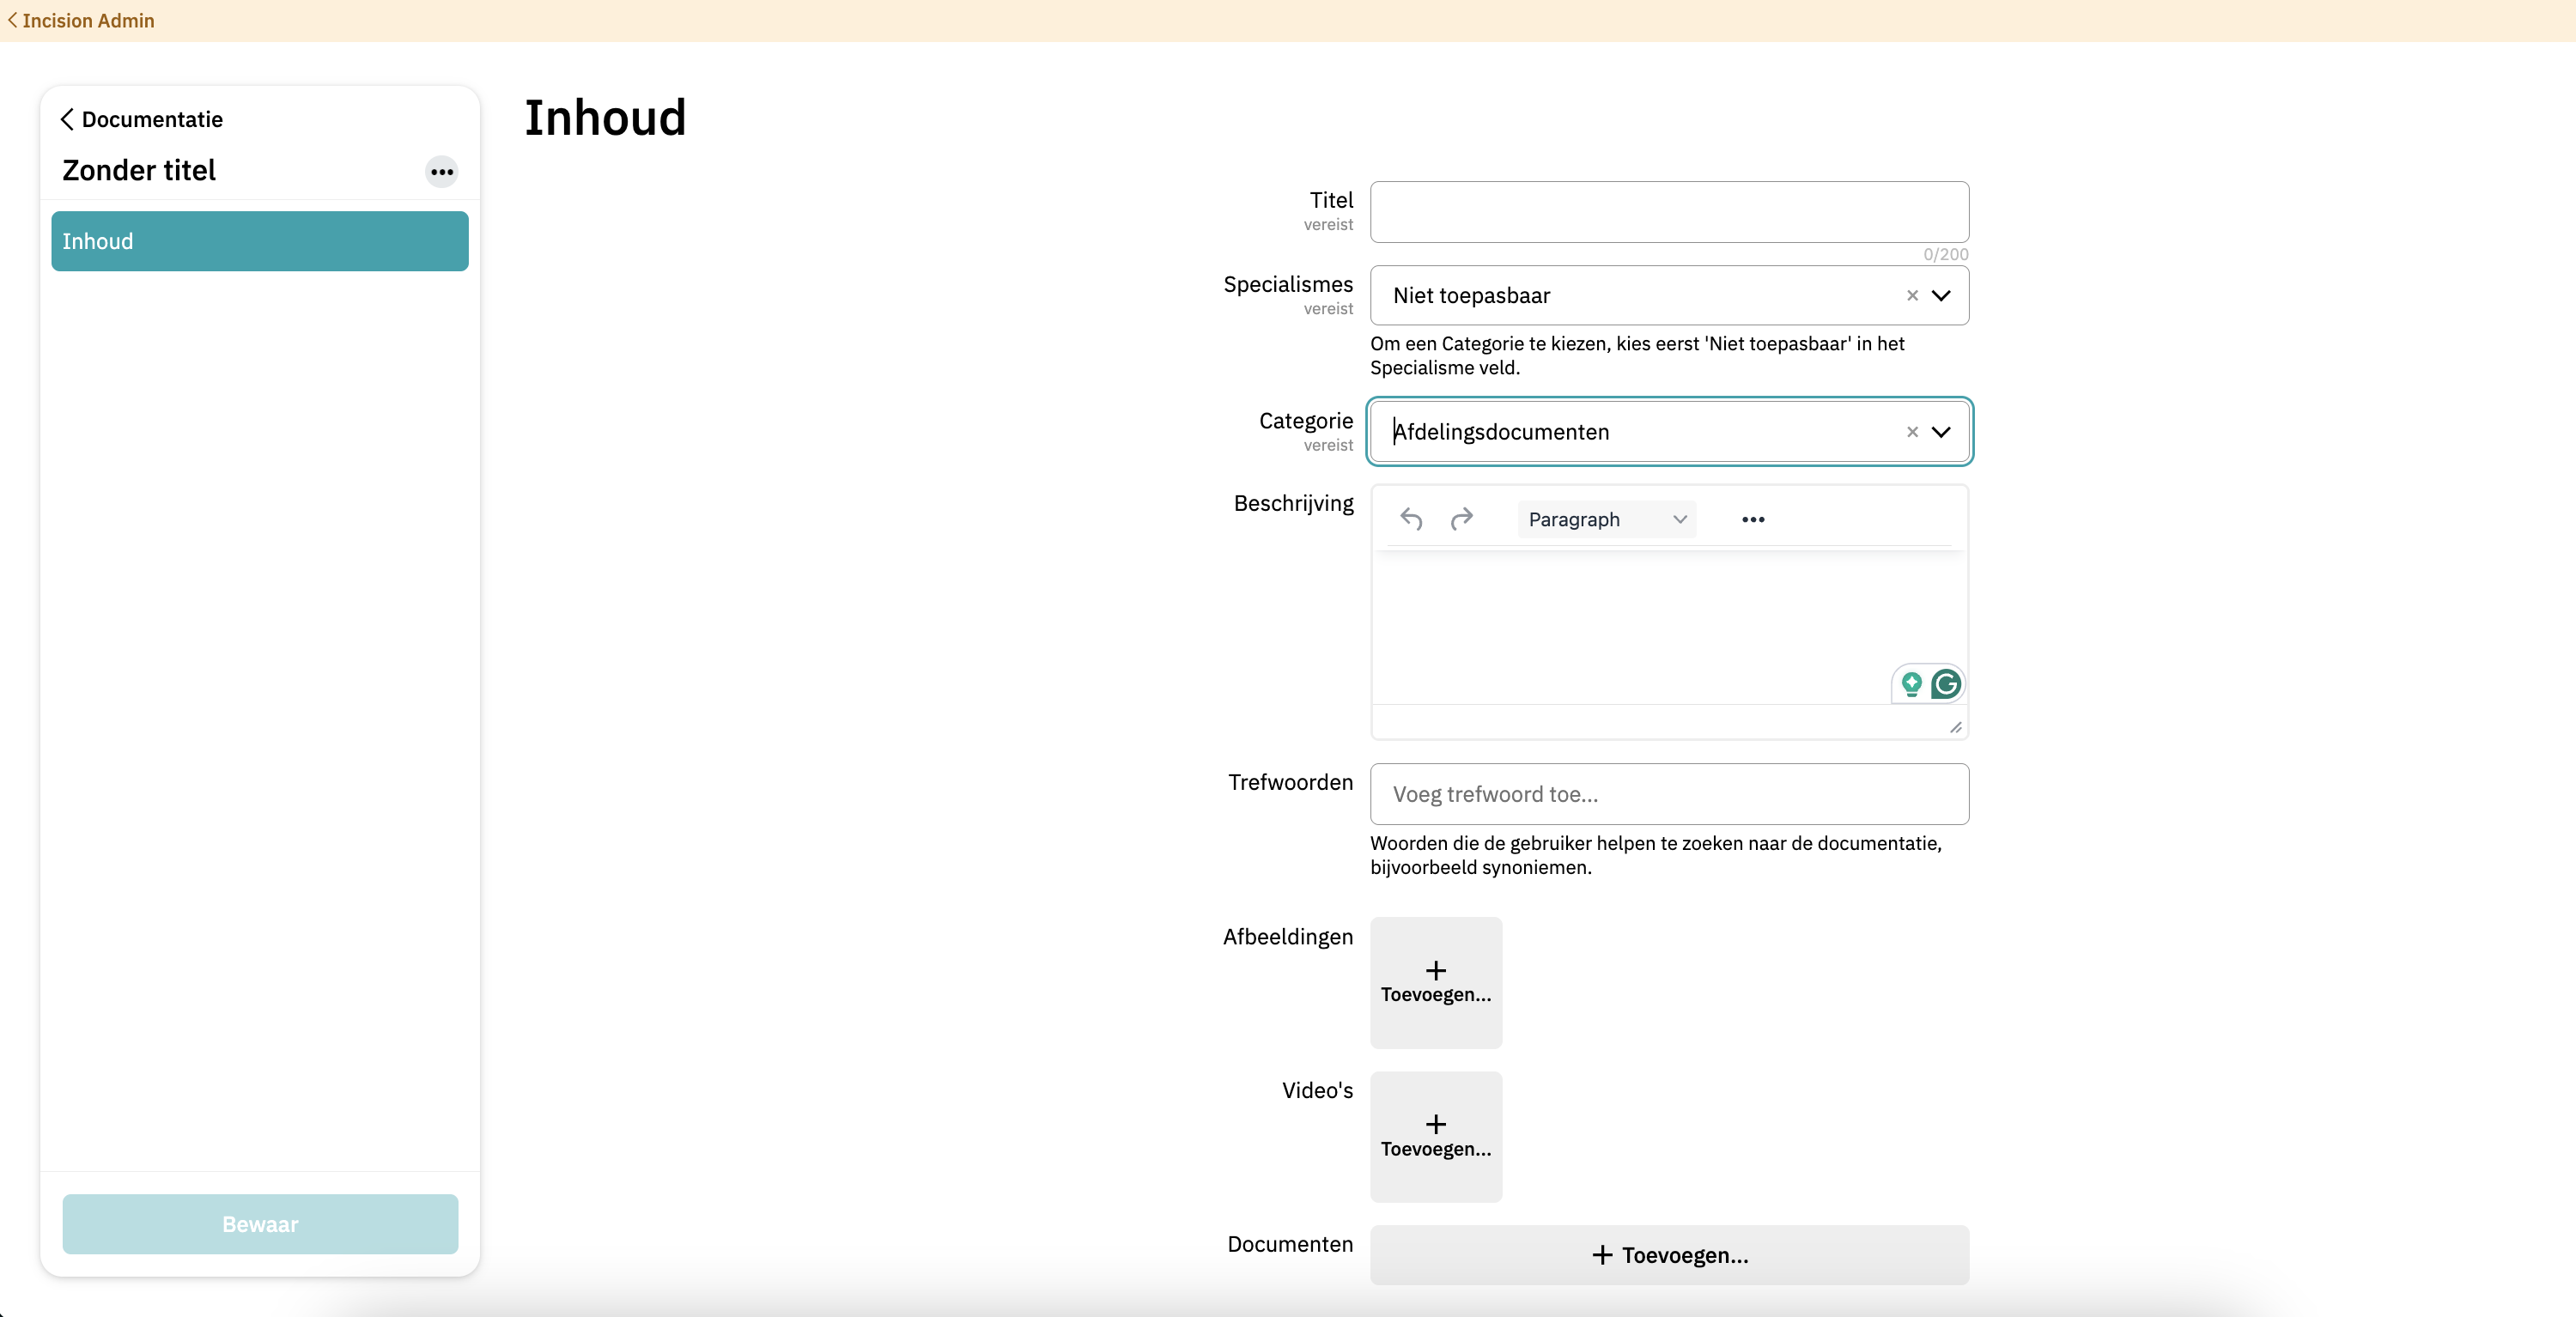This screenshot has width=2576, height=1317.
Task: Clear the Categorie selection with X
Action: (1912, 432)
